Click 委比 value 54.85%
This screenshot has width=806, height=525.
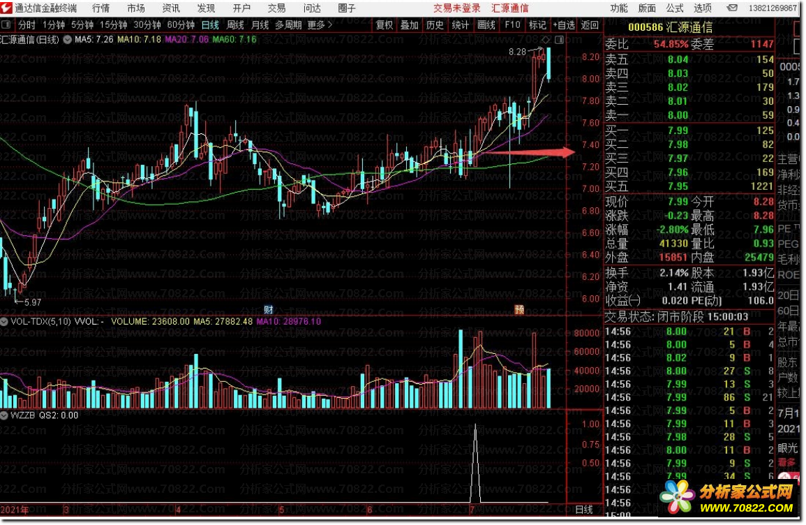pos(671,44)
